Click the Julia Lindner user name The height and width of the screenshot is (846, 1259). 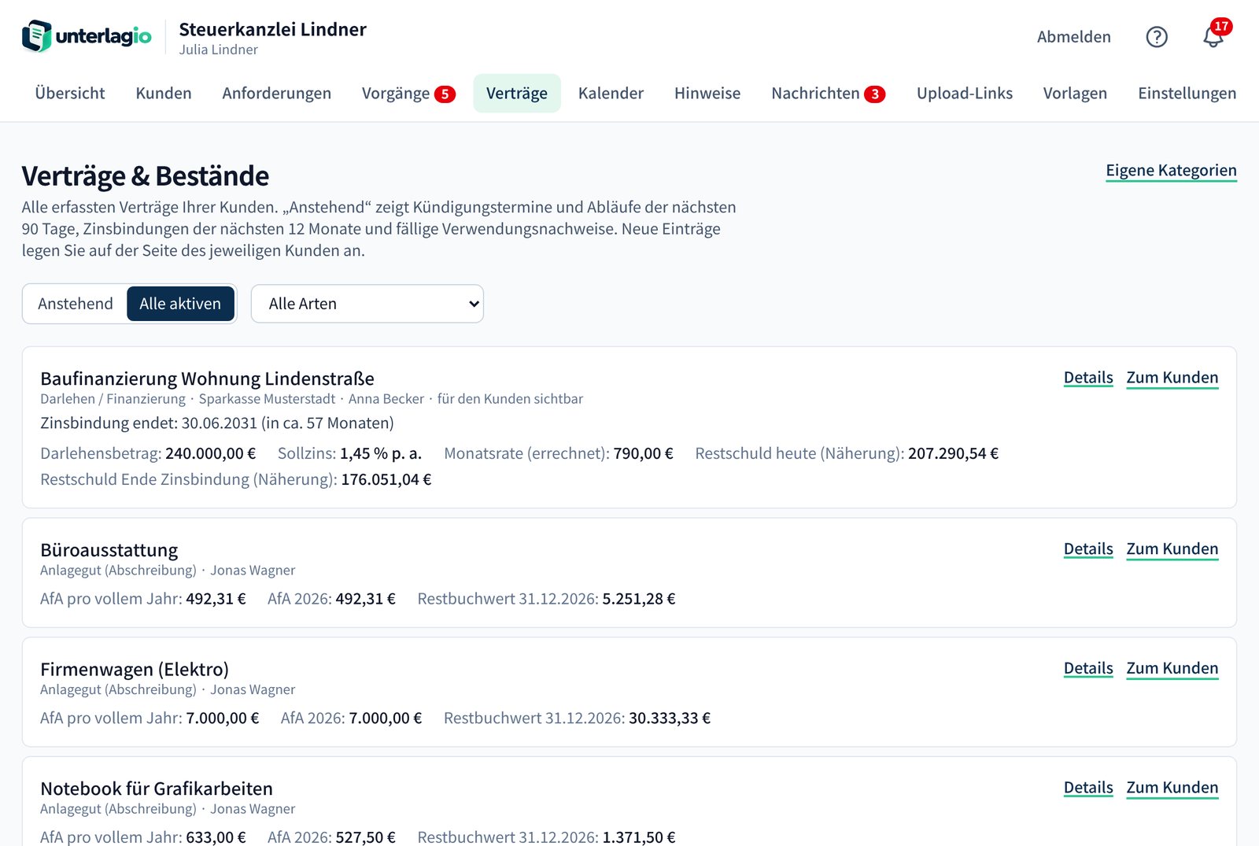tap(218, 50)
